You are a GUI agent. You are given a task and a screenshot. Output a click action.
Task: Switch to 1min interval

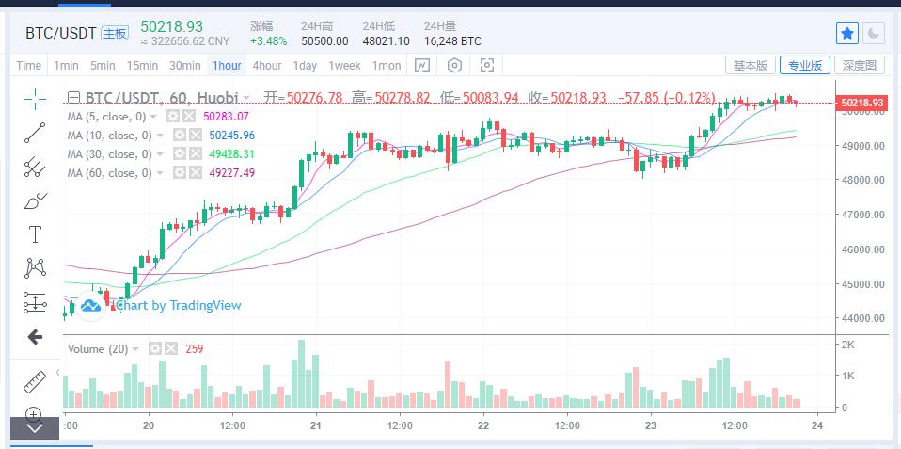[66, 66]
